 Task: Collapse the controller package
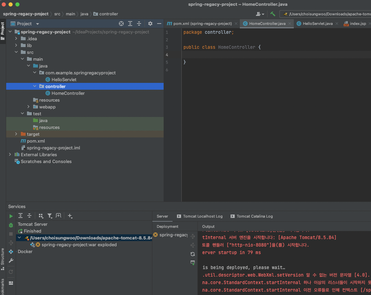point(35,86)
